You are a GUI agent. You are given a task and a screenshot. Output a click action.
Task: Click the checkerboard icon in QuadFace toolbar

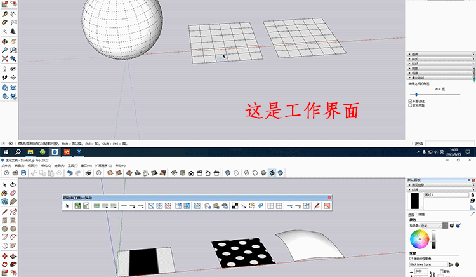(x=235, y=206)
